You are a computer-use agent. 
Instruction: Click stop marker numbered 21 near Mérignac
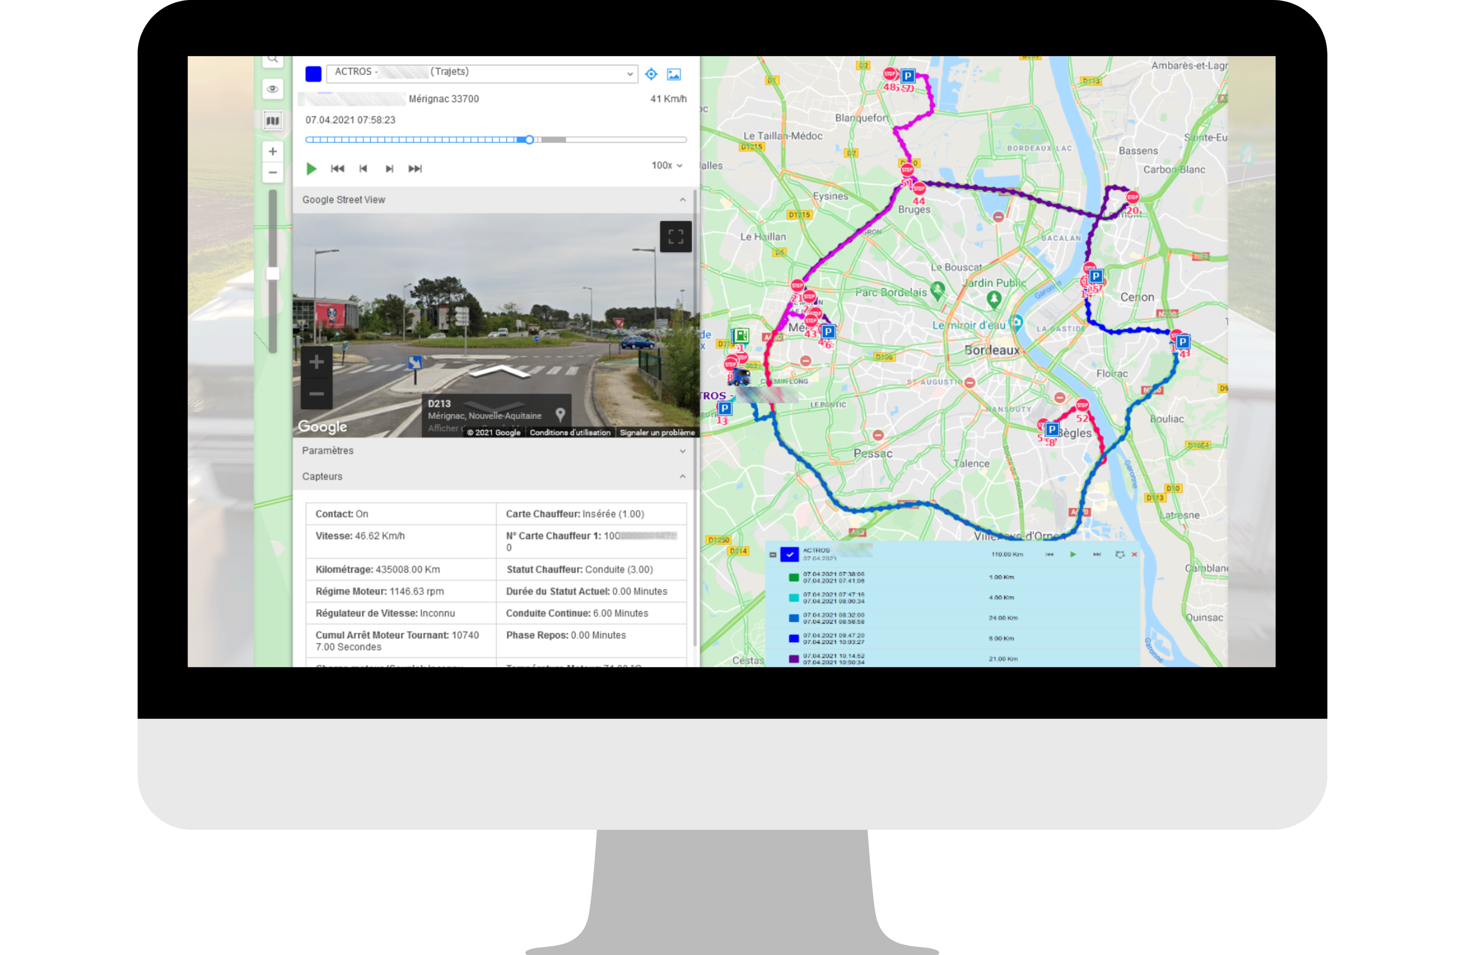coord(797,285)
